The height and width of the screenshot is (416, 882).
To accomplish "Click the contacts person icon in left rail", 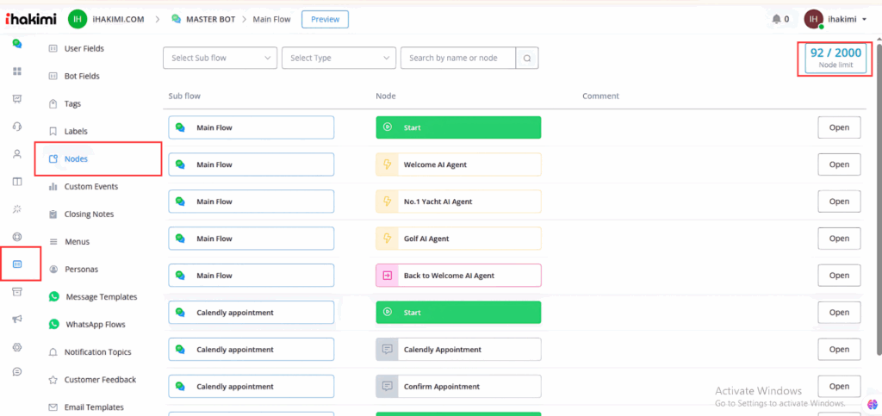I will click(17, 154).
